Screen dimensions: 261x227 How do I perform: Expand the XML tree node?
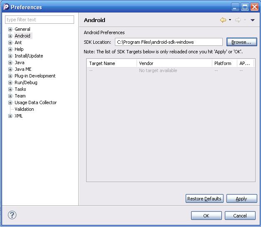click(10, 116)
